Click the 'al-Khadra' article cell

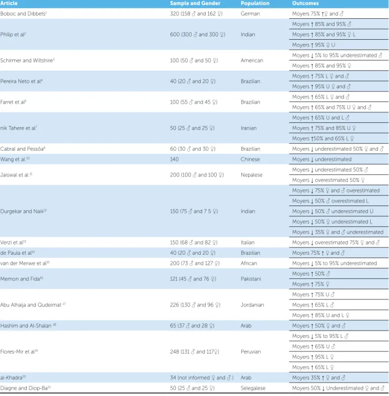[x=13, y=378]
